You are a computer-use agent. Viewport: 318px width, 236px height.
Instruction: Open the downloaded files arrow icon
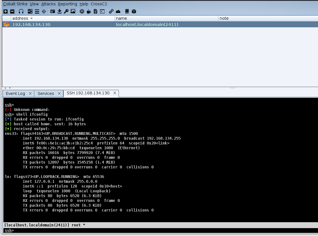[59, 11]
